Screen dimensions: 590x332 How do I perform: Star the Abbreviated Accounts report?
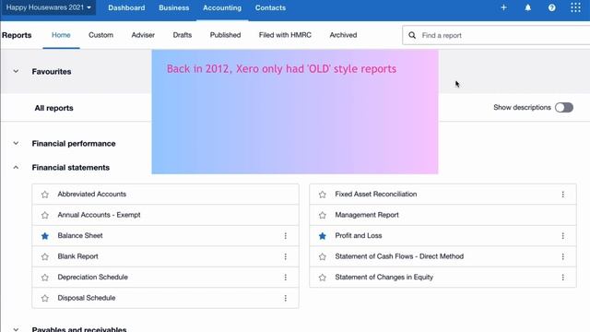click(x=45, y=195)
